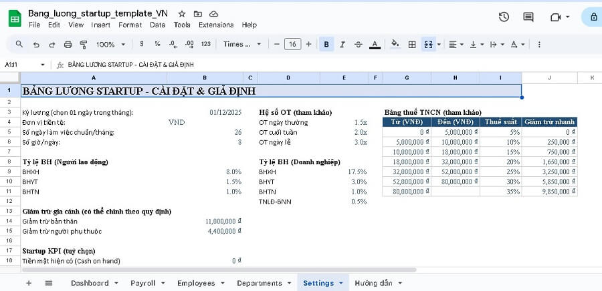The width and height of the screenshot is (602, 291).
Task: Click the font size field showing 16
Action: [x=292, y=45]
